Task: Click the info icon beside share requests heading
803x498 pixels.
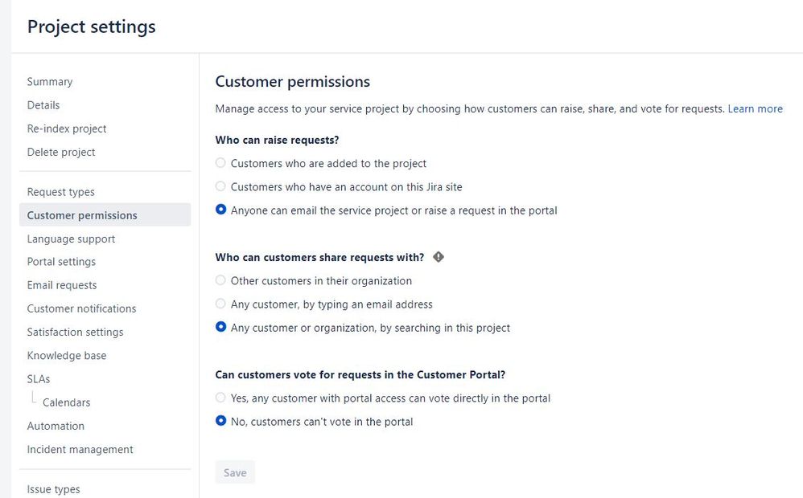Action: 439,257
